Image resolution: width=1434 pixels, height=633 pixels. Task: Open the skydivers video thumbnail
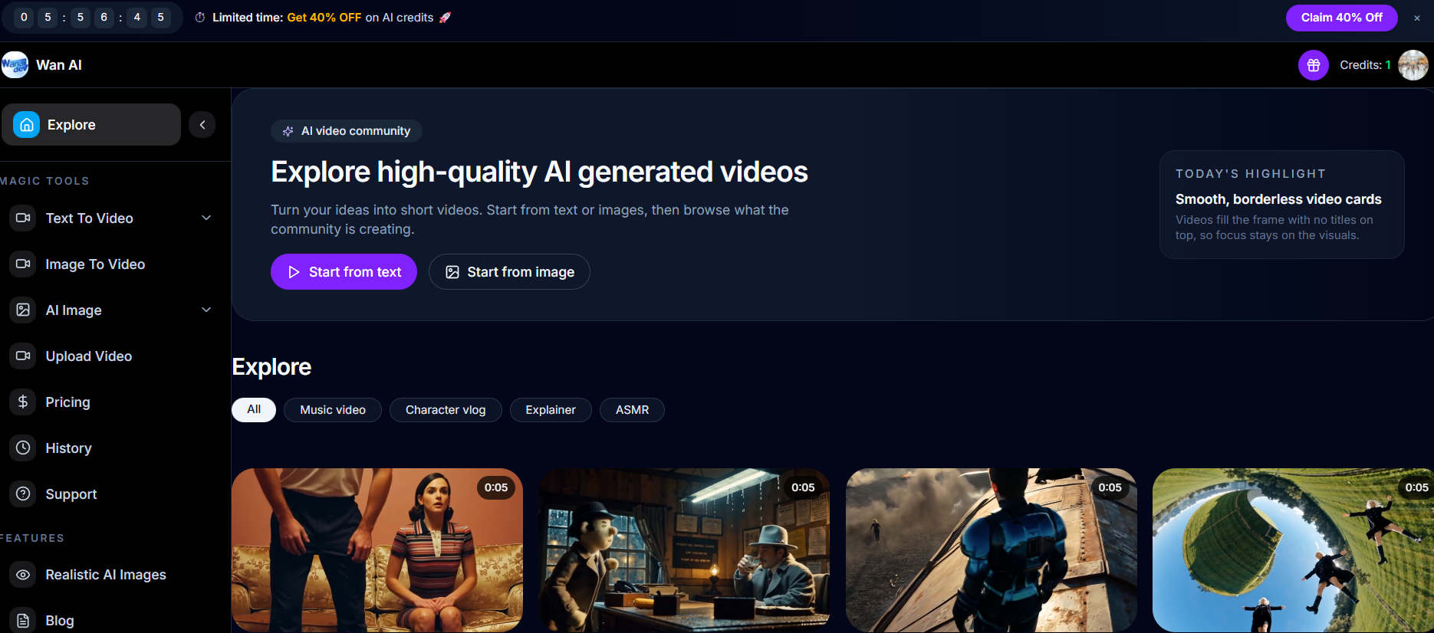point(1293,550)
